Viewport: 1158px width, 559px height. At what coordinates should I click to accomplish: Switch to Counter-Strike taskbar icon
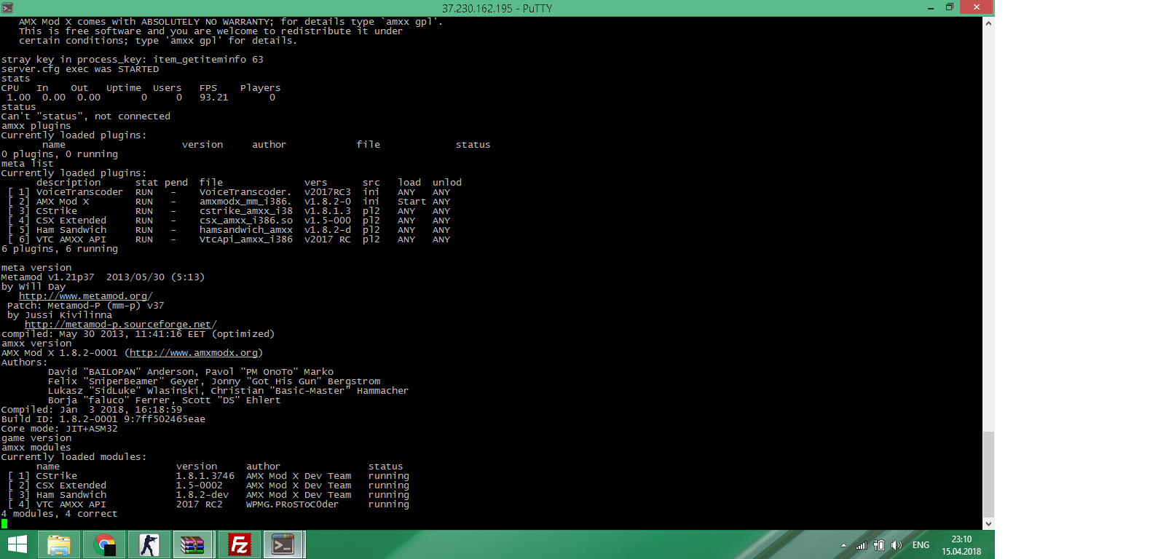(x=149, y=544)
